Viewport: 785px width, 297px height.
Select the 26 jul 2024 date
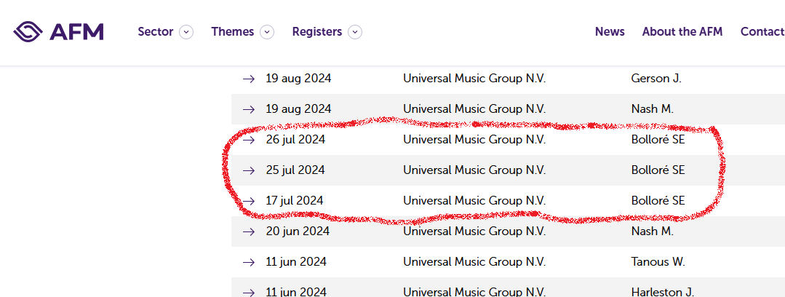295,140
